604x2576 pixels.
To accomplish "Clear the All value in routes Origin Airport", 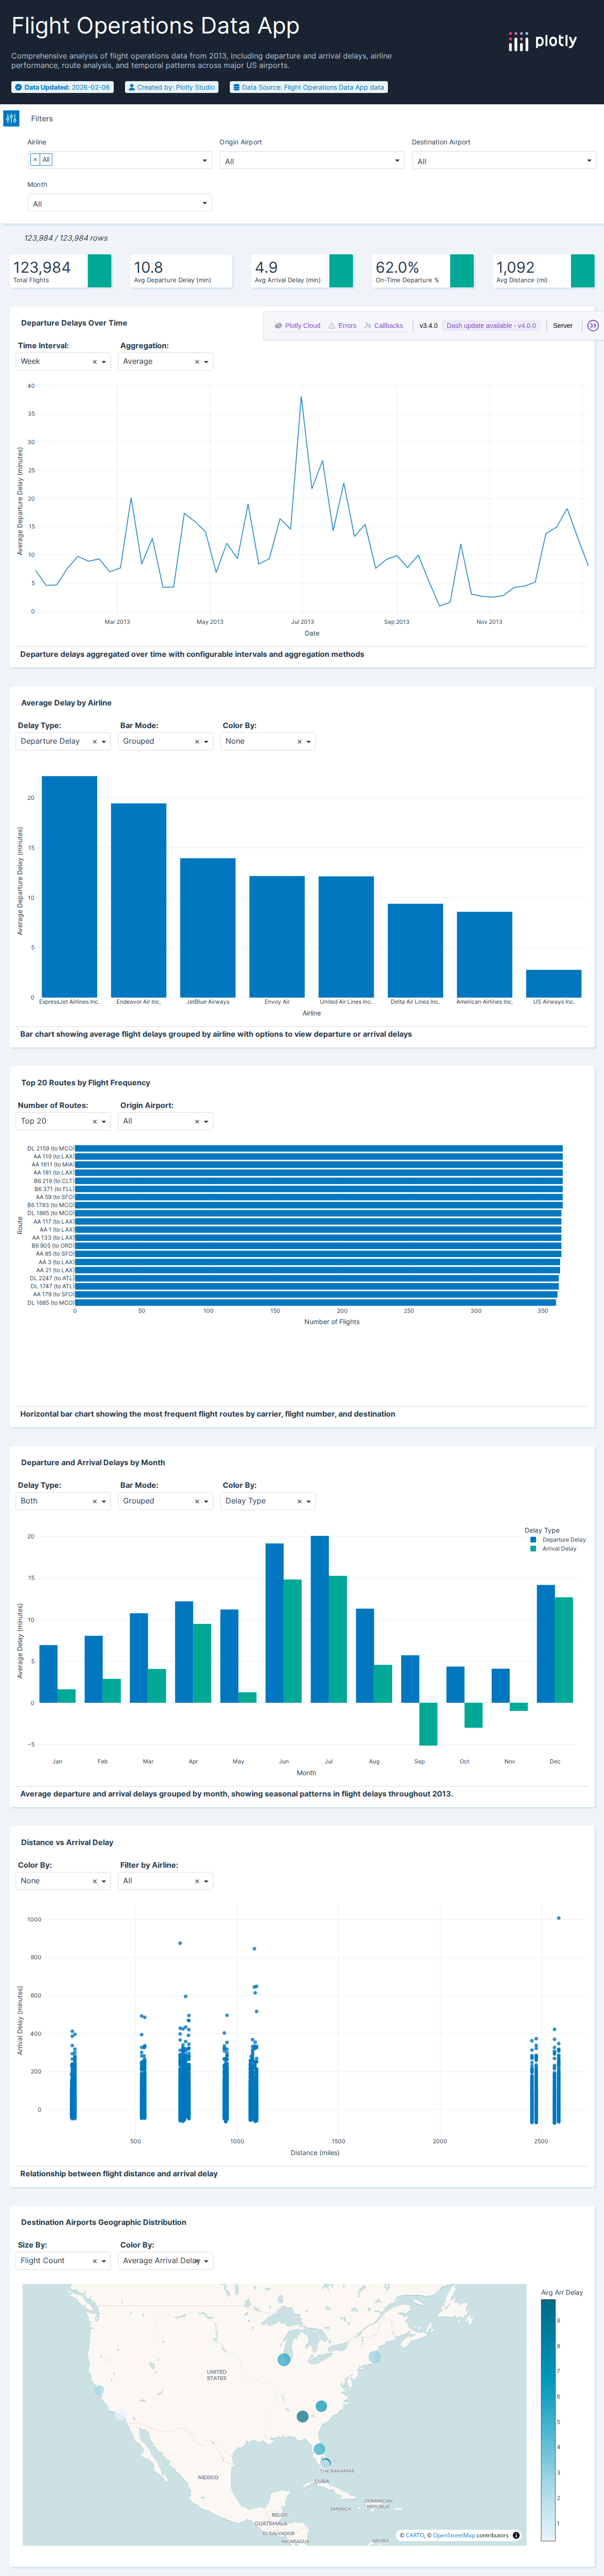I will coord(197,1122).
